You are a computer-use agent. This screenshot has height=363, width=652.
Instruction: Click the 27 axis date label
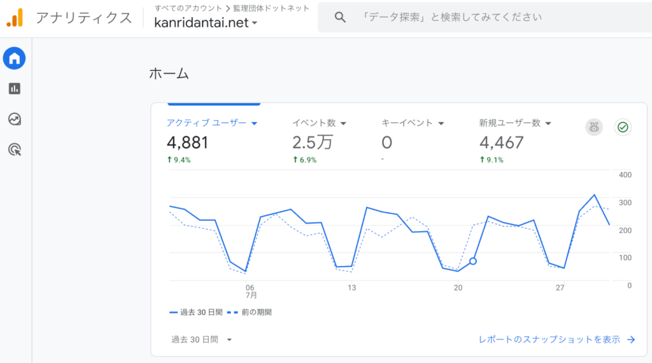[x=560, y=288]
